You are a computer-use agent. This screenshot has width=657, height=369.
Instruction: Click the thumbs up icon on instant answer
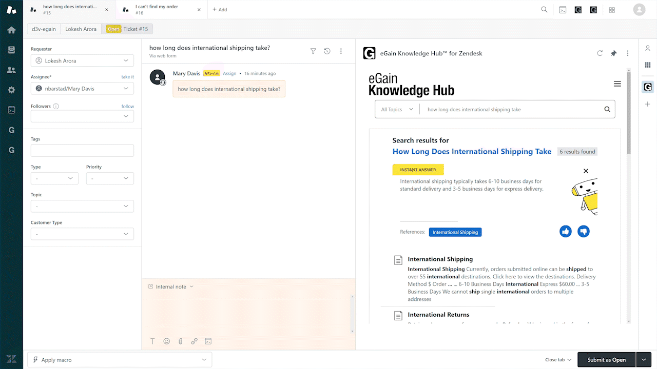pos(566,232)
